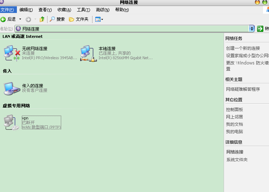
Task: Click the green Back arrow button
Action: [x=4, y=19]
